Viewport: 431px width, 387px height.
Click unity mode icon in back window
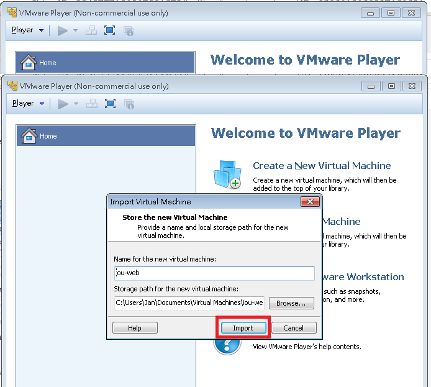tap(129, 31)
